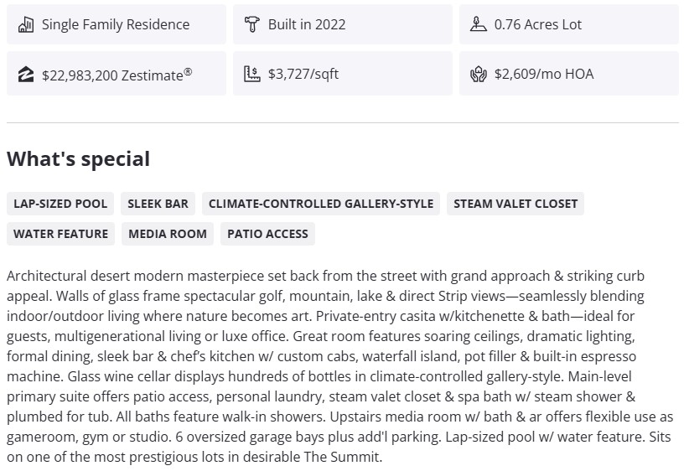Click the $2,609/mo HOA fact

[x=544, y=74]
